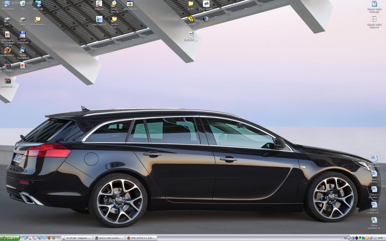Select the Total Commander desktop icon
Screen dimensions: 386x241
pyautogui.click(x=23, y=35)
